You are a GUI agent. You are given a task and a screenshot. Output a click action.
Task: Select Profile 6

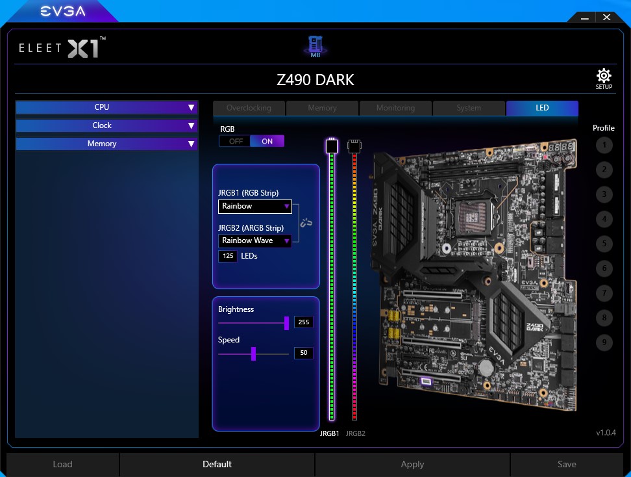[x=604, y=268]
